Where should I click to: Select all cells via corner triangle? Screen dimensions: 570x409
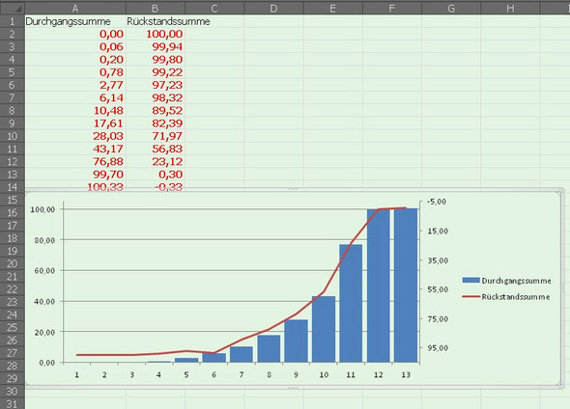point(13,8)
